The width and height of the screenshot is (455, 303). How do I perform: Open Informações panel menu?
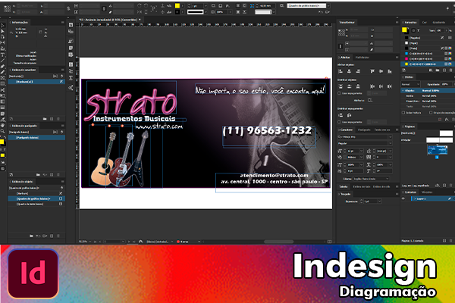[62, 22]
